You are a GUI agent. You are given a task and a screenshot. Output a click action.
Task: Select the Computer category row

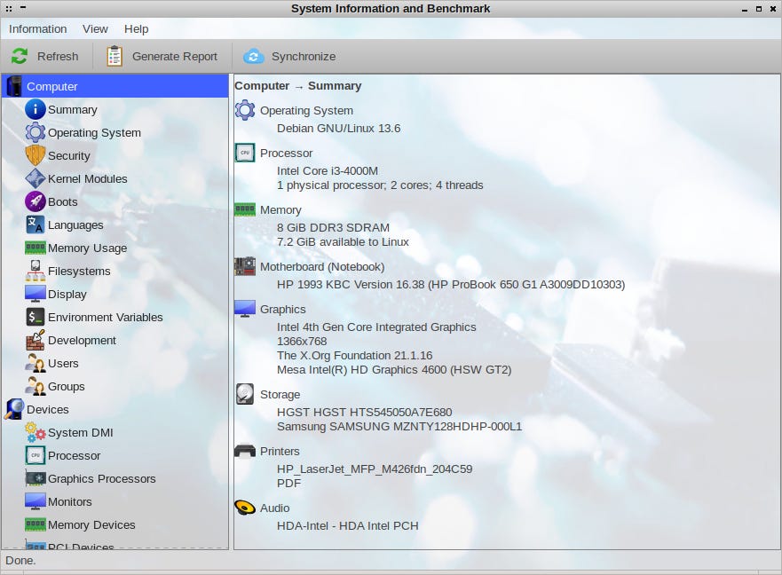tap(115, 86)
